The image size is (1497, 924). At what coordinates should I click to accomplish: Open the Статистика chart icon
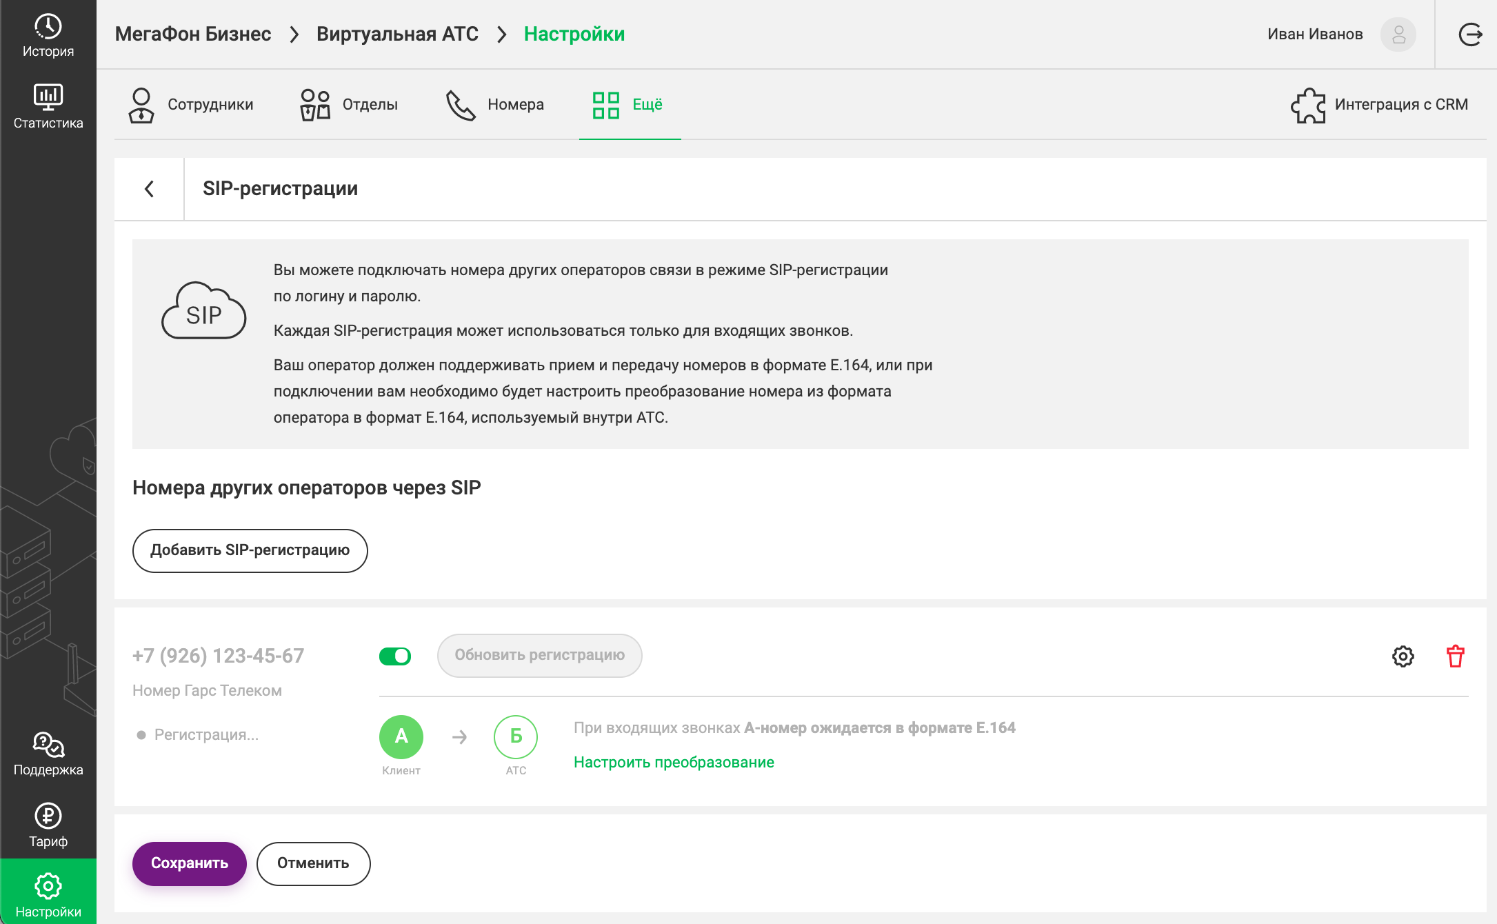pos(48,97)
